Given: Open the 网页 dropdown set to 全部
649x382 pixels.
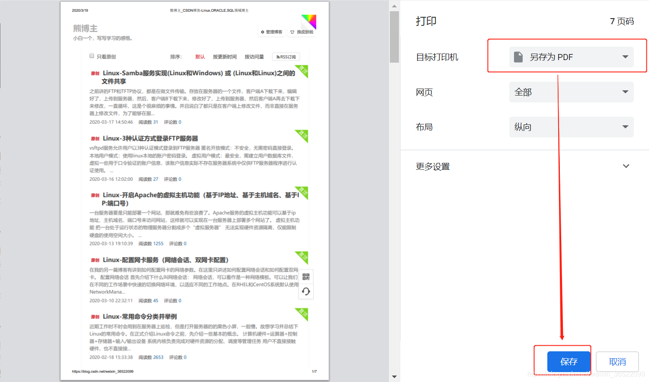Looking at the screenshot, I should 571,92.
